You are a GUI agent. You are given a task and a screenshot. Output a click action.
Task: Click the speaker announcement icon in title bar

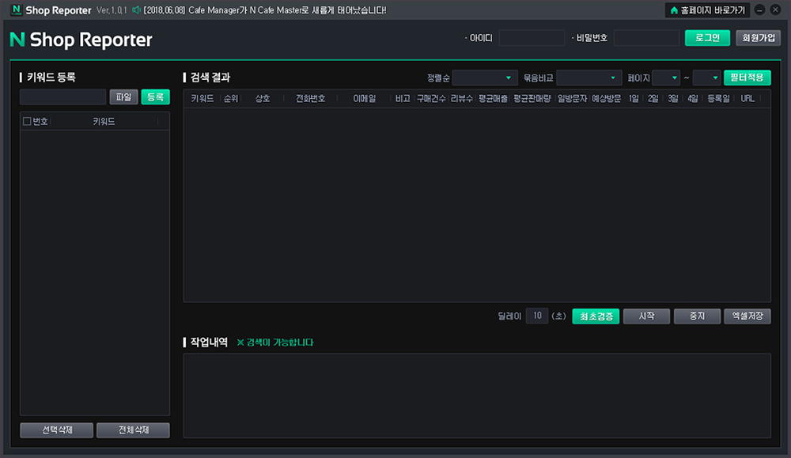click(136, 10)
